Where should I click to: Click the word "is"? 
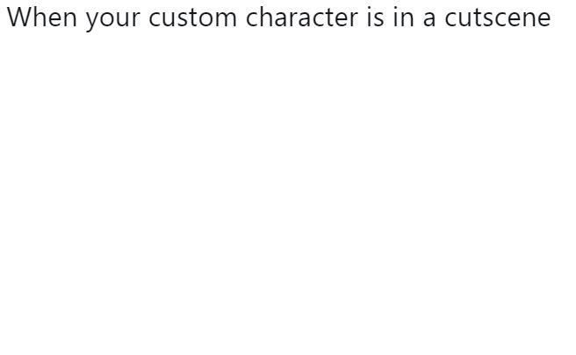coord(375,18)
